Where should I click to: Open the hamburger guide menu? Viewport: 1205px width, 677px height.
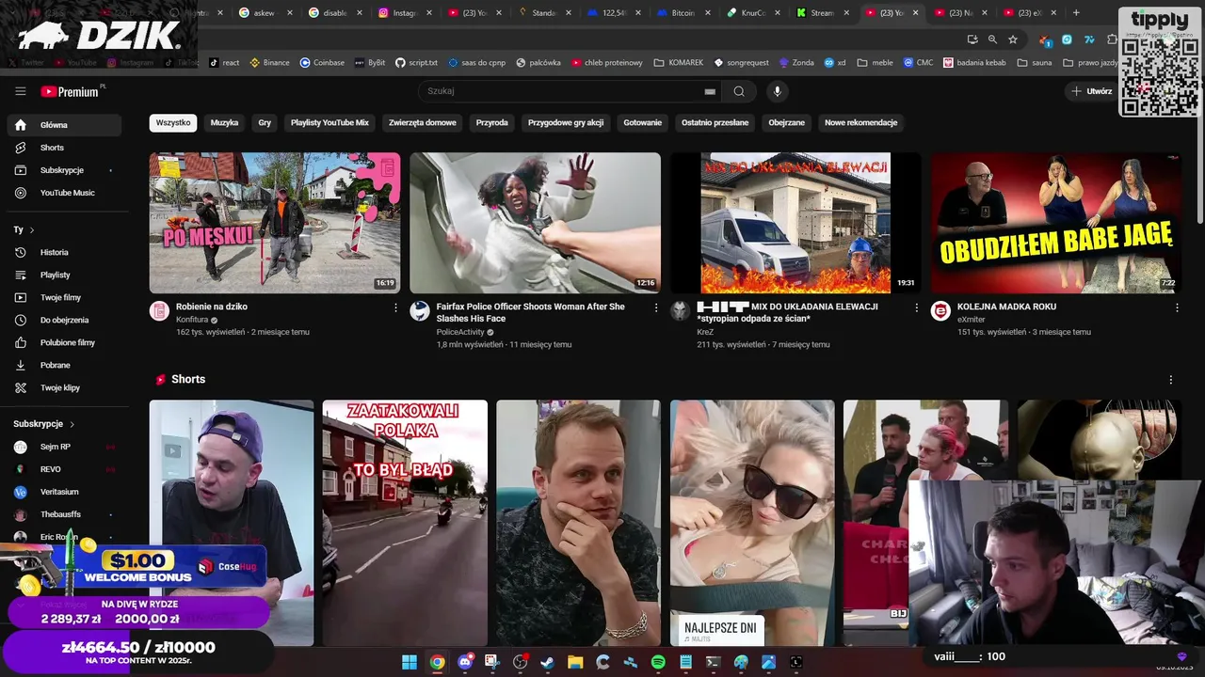tap(20, 91)
